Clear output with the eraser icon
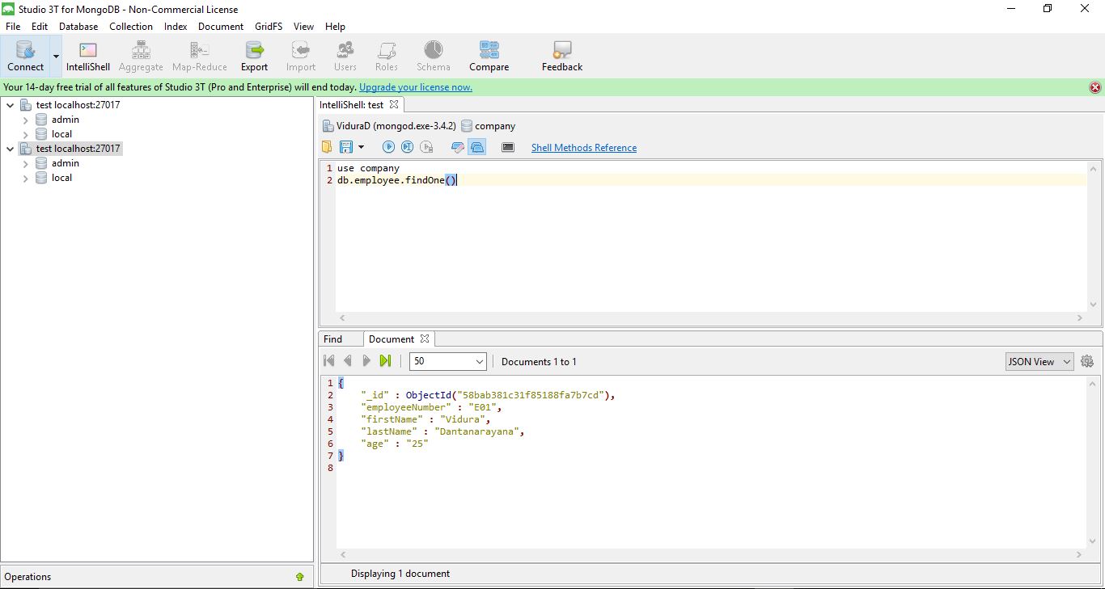The width and height of the screenshot is (1105, 589). (458, 147)
